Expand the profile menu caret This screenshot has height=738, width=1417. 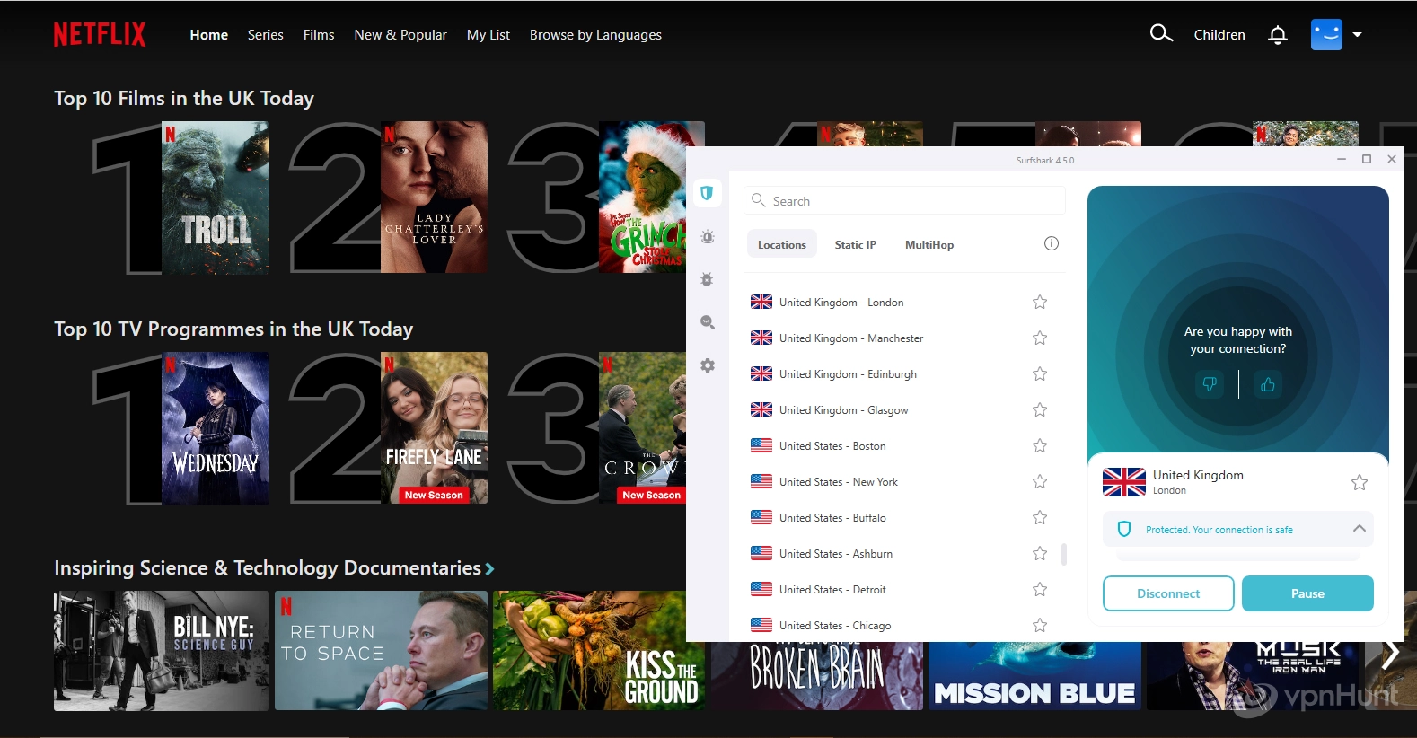pos(1357,35)
